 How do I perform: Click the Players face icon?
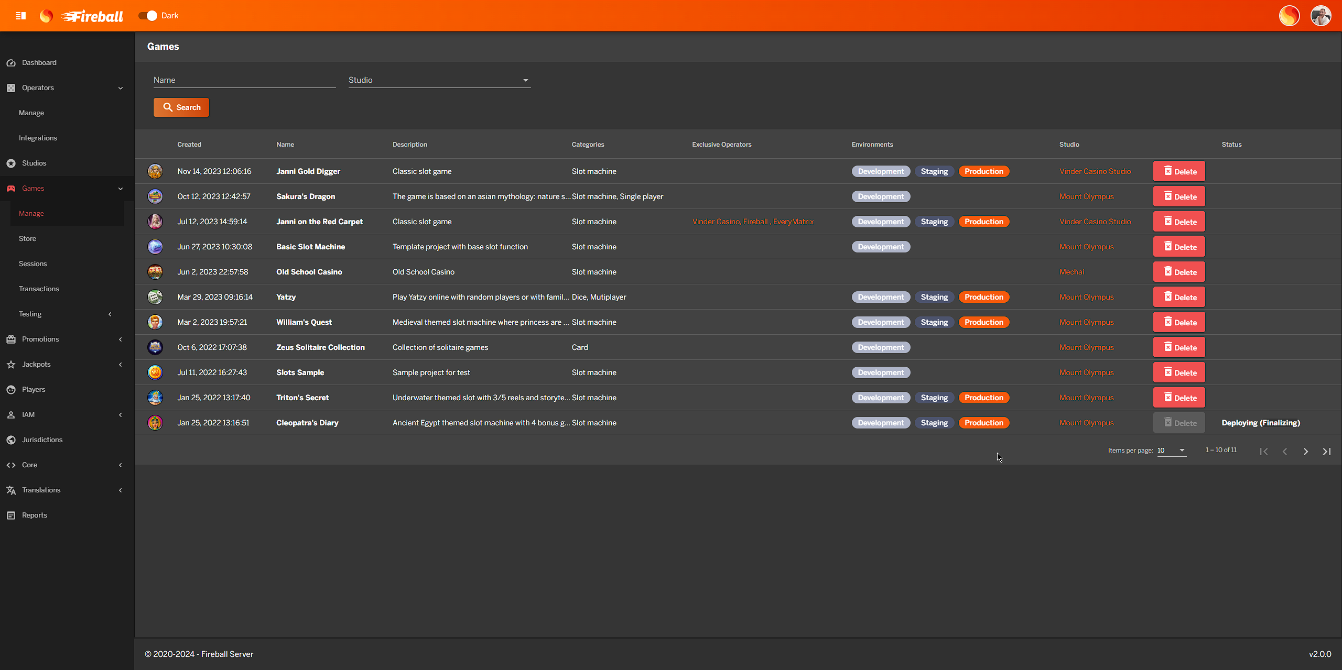(11, 390)
